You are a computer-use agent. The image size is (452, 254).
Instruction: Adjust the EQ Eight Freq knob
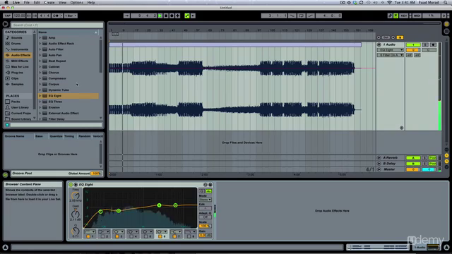tap(76, 196)
